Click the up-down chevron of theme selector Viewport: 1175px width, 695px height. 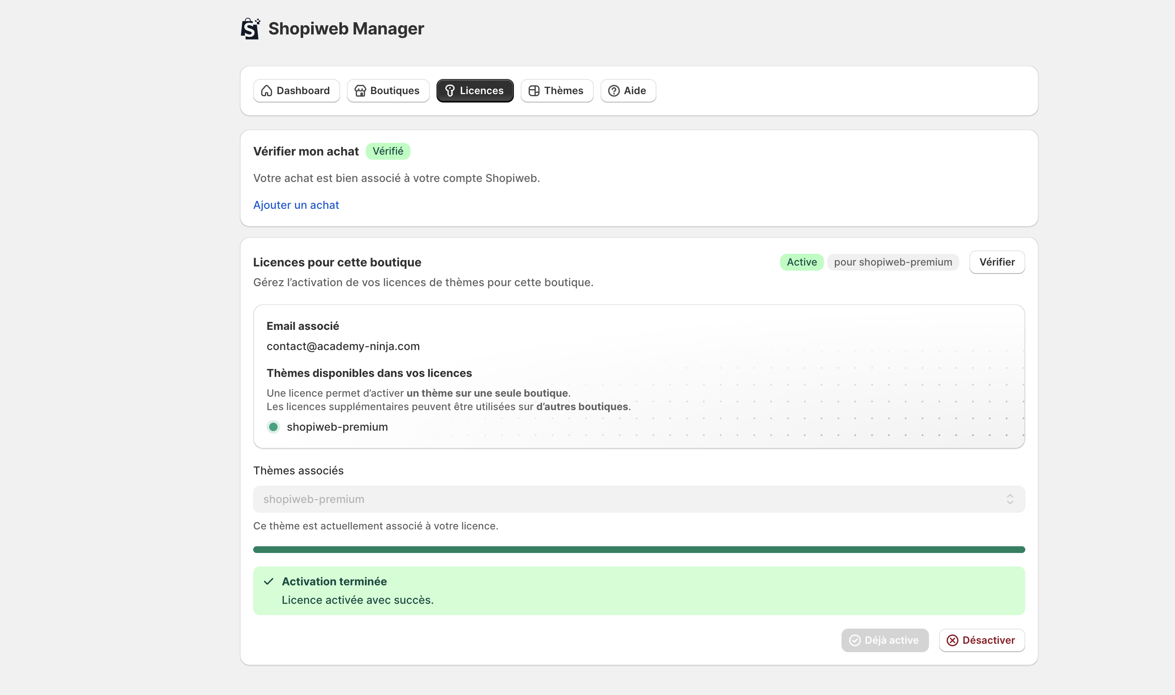(x=1010, y=499)
